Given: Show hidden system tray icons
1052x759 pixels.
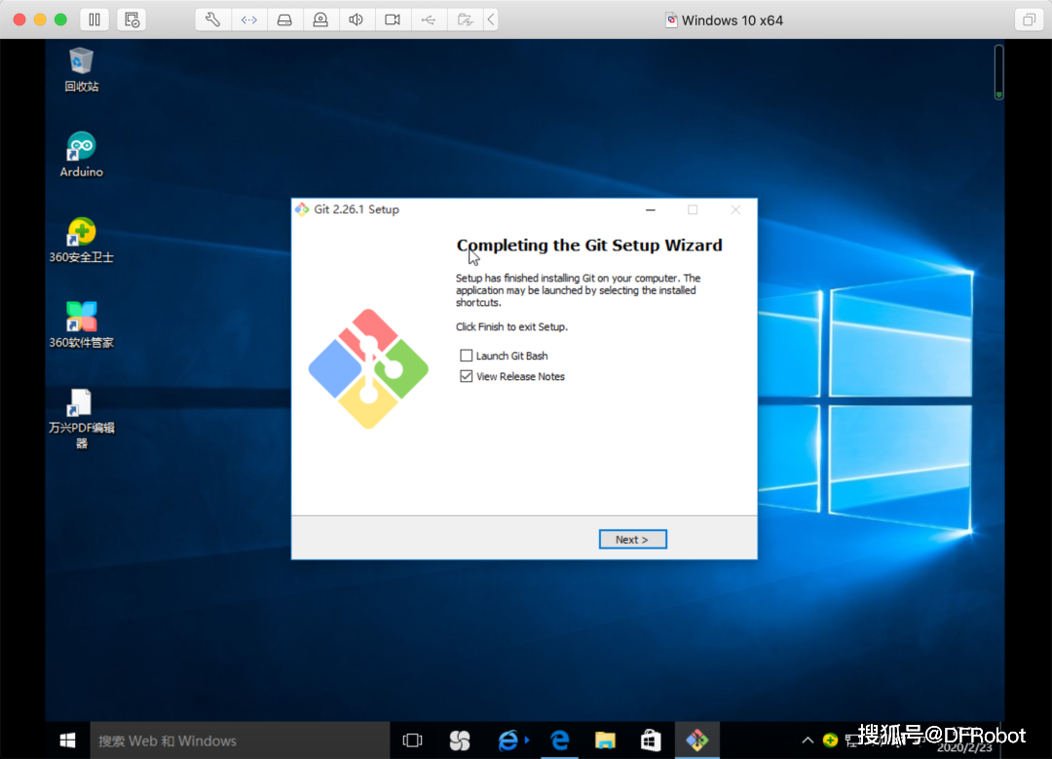Looking at the screenshot, I should tap(808, 740).
